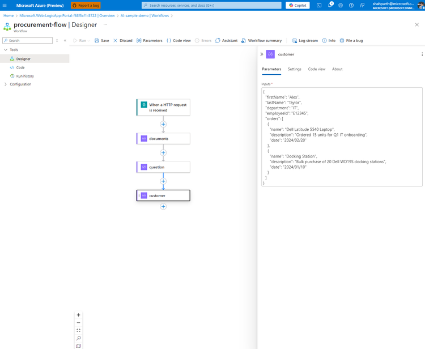Switch to the panel Code view tab
Image resolution: width=425 pixels, height=349 pixels.
coord(317,69)
